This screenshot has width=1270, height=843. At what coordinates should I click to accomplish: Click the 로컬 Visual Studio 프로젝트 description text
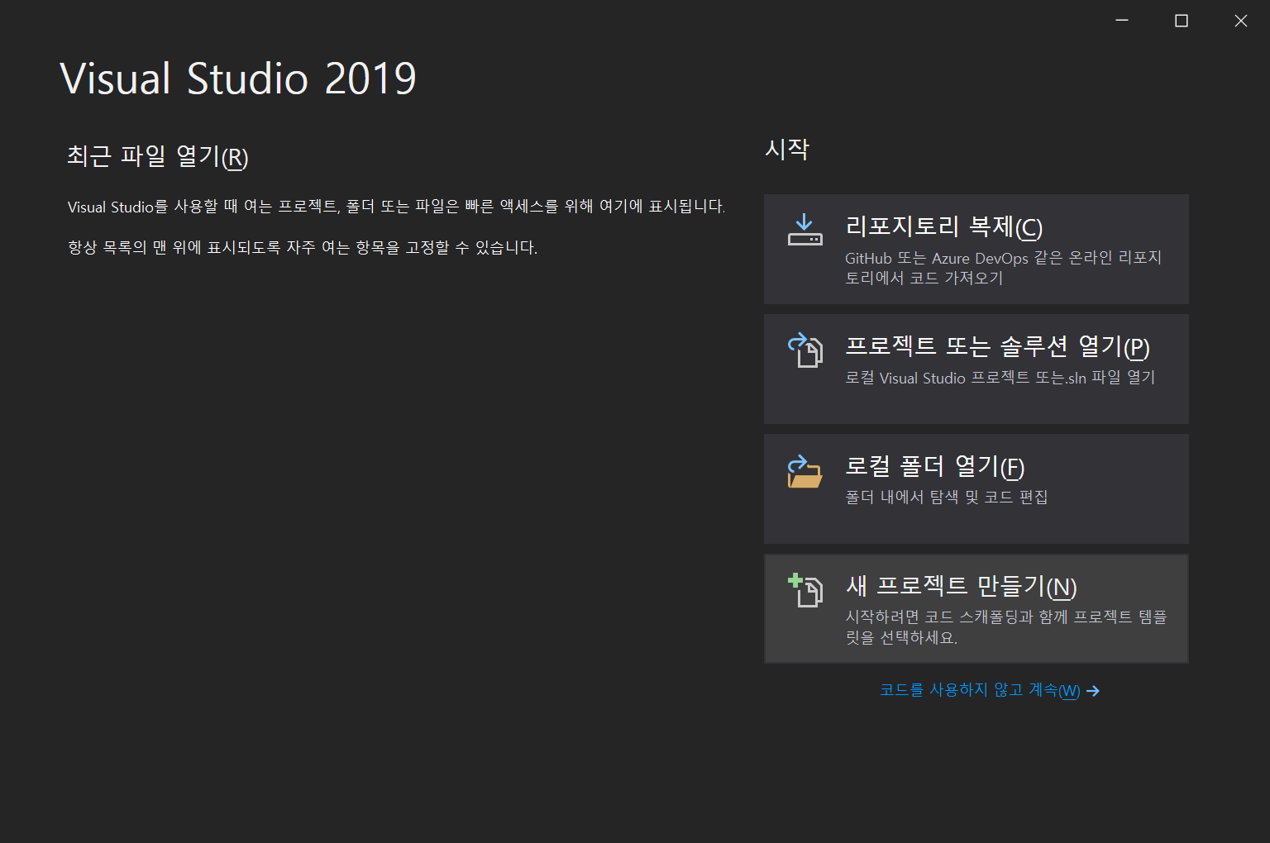[1000, 378]
